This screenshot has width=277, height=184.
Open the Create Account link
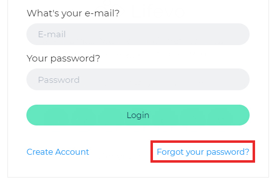point(58,152)
